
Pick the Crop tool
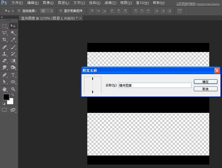pyautogui.click(x=4, y=40)
